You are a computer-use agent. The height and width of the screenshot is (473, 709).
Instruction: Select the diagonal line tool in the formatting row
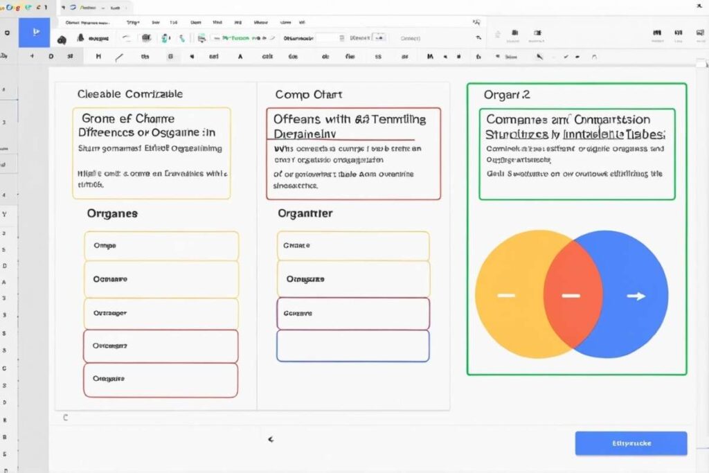pyautogui.click(x=119, y=57)
